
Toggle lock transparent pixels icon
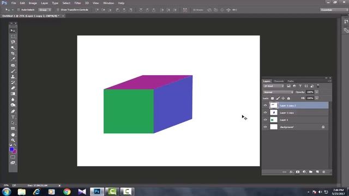(272, 98)
